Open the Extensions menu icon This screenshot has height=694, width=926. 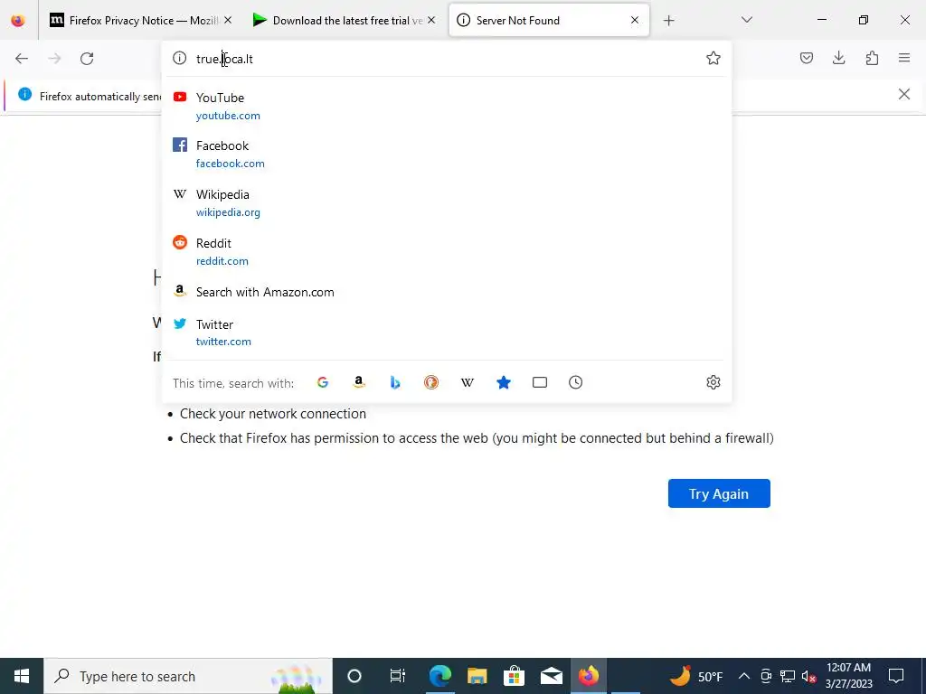[x=872, y=58]
